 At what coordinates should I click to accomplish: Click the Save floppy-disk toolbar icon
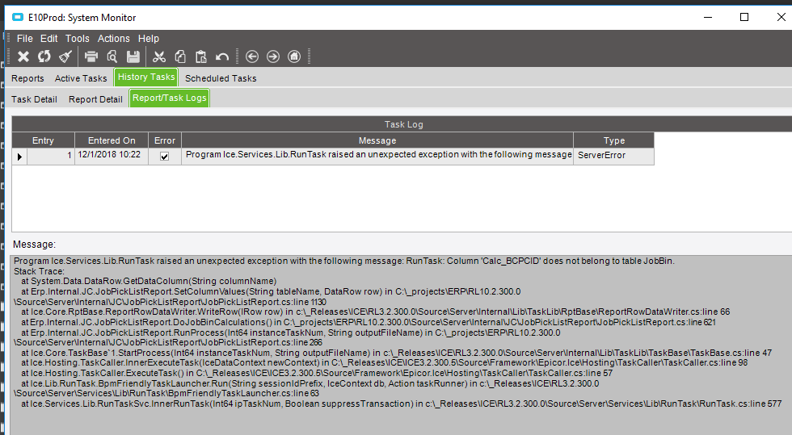133,56
